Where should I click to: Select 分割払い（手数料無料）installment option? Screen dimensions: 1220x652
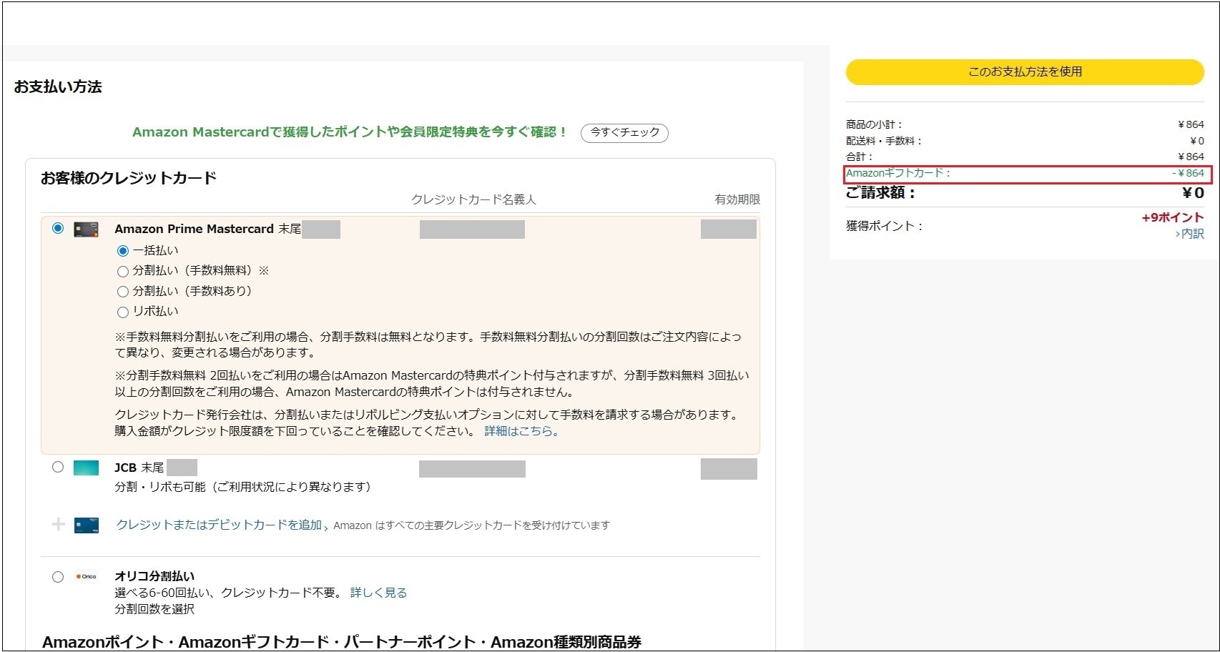click(x=123, y=271)
